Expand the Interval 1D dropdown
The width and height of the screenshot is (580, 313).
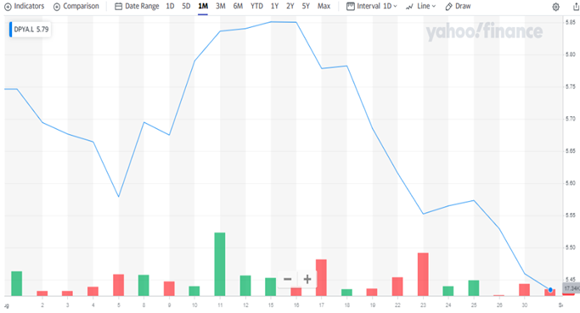[372, 6]
